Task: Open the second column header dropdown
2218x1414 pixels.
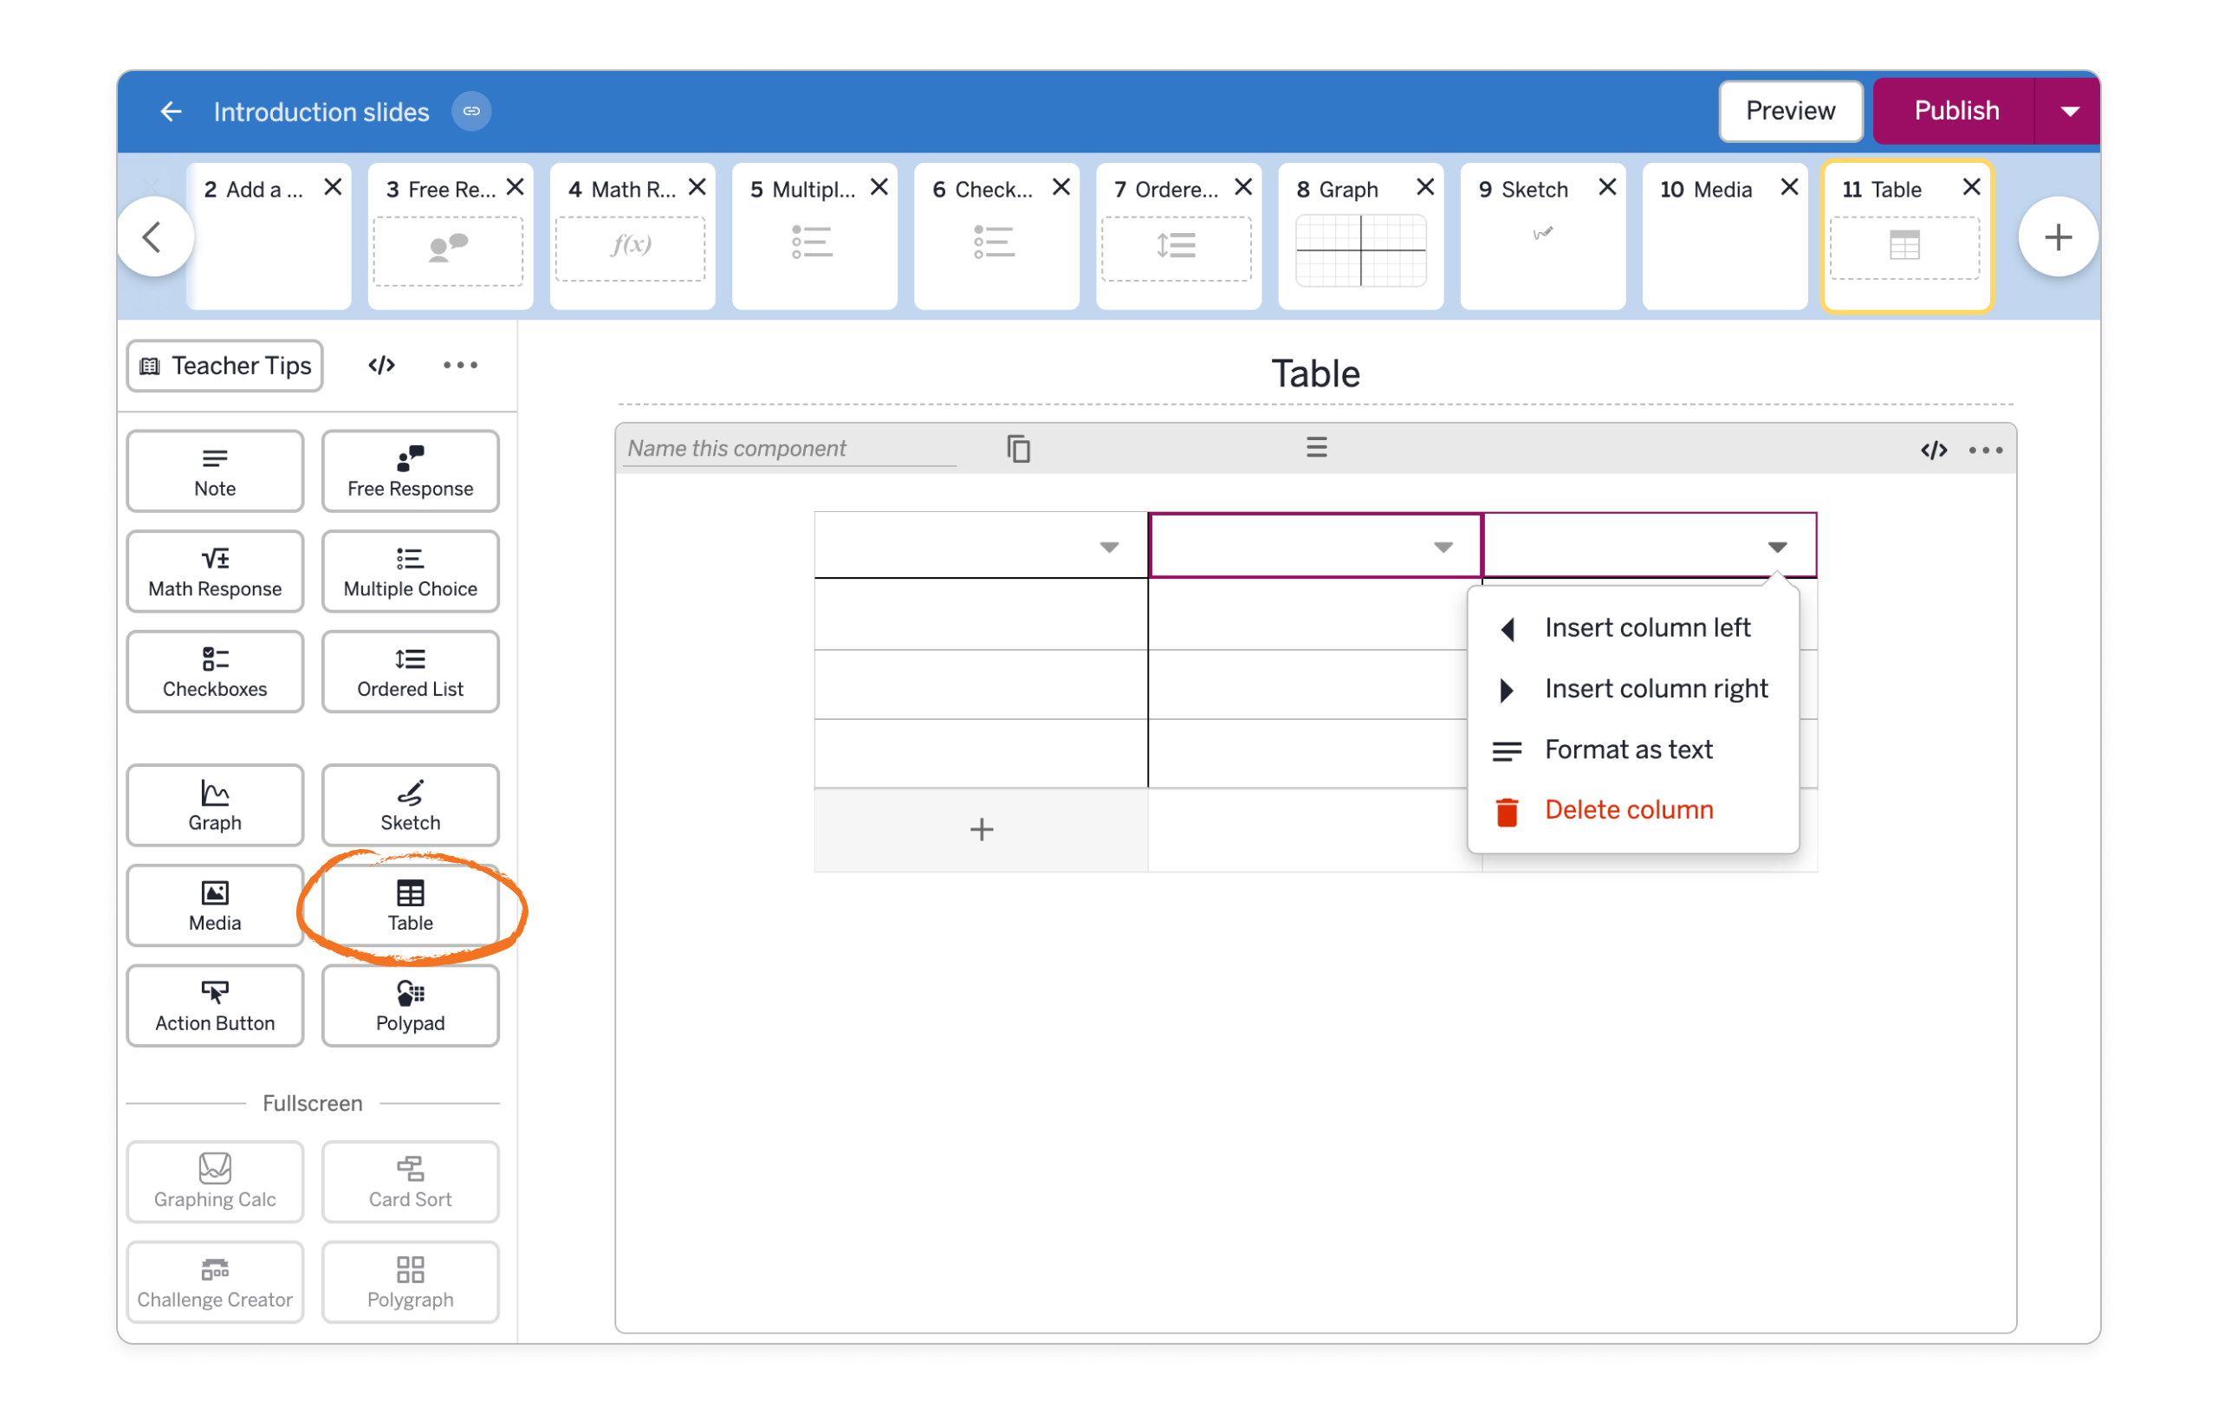Action: click(x=1443, y=548)
